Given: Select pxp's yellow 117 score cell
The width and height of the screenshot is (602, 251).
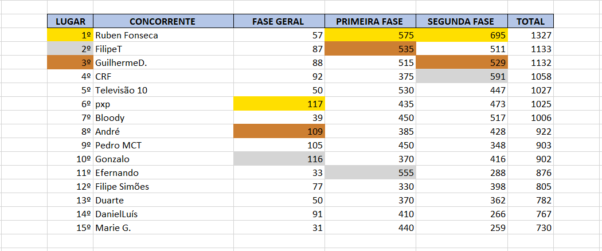Looking at the screenshot, I should [x=279, y=104].
